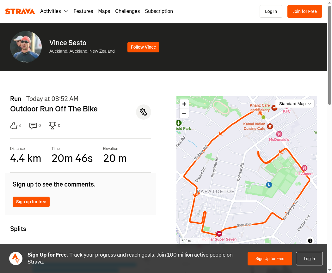Open comments via the speech bubble icon

[33, 126]
